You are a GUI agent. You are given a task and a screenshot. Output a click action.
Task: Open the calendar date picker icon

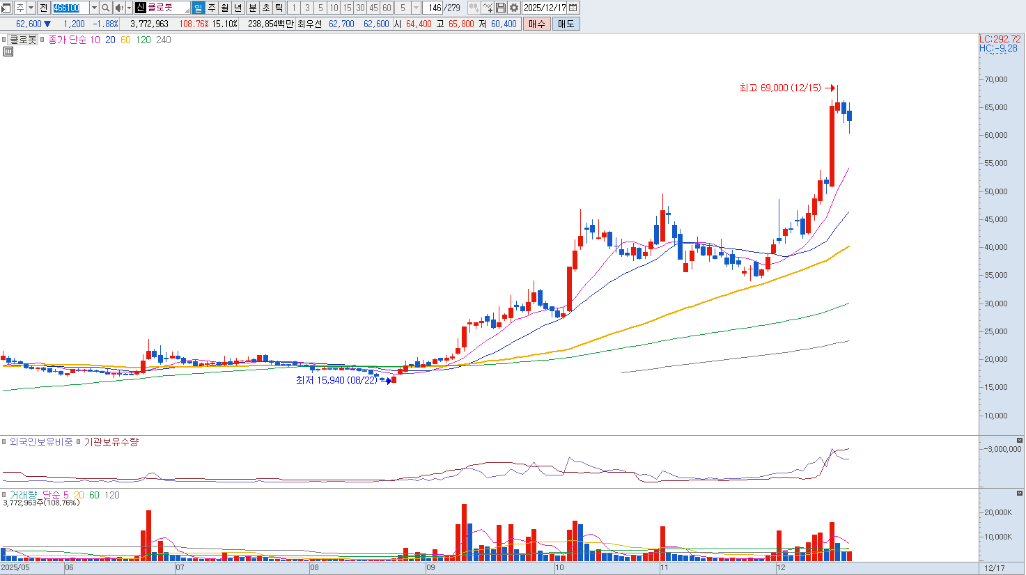click(x=573, y=8)
